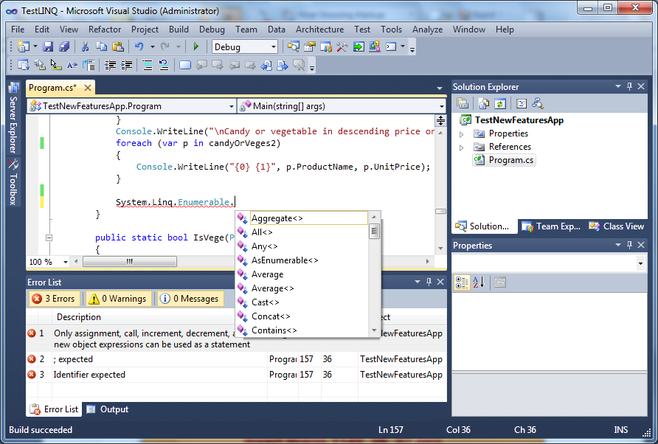Click the editor horizontal scrollbar thumb
This screenshot has height=444, width=658.
tap(130, 261)
